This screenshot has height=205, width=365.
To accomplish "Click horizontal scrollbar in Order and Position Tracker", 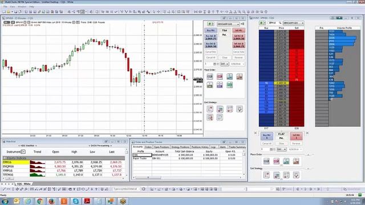I will 148,178.
